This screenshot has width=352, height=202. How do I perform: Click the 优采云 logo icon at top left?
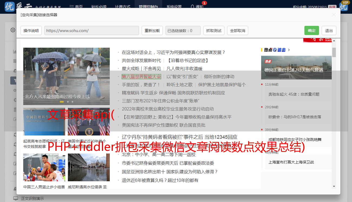coord(10,6)
